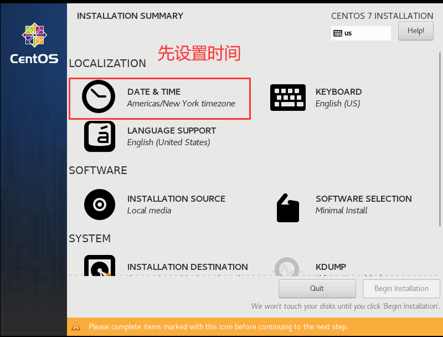
Task: Click the LANGUAGE SUPPORT label
Action: [x=172, y=131]
